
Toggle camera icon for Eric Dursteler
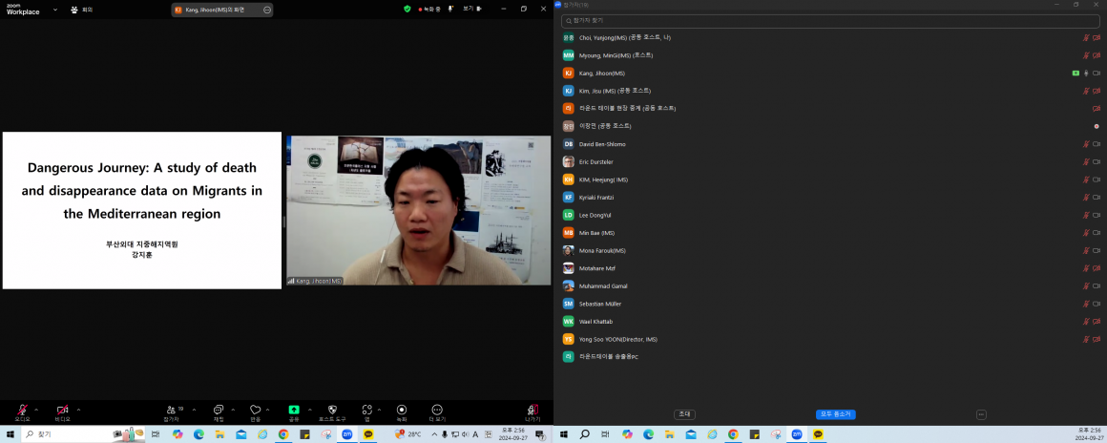point(1097,161)
